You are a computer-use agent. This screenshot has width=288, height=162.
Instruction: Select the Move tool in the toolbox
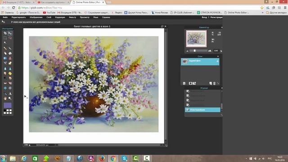pyautogui.click(x=10, y=33)
